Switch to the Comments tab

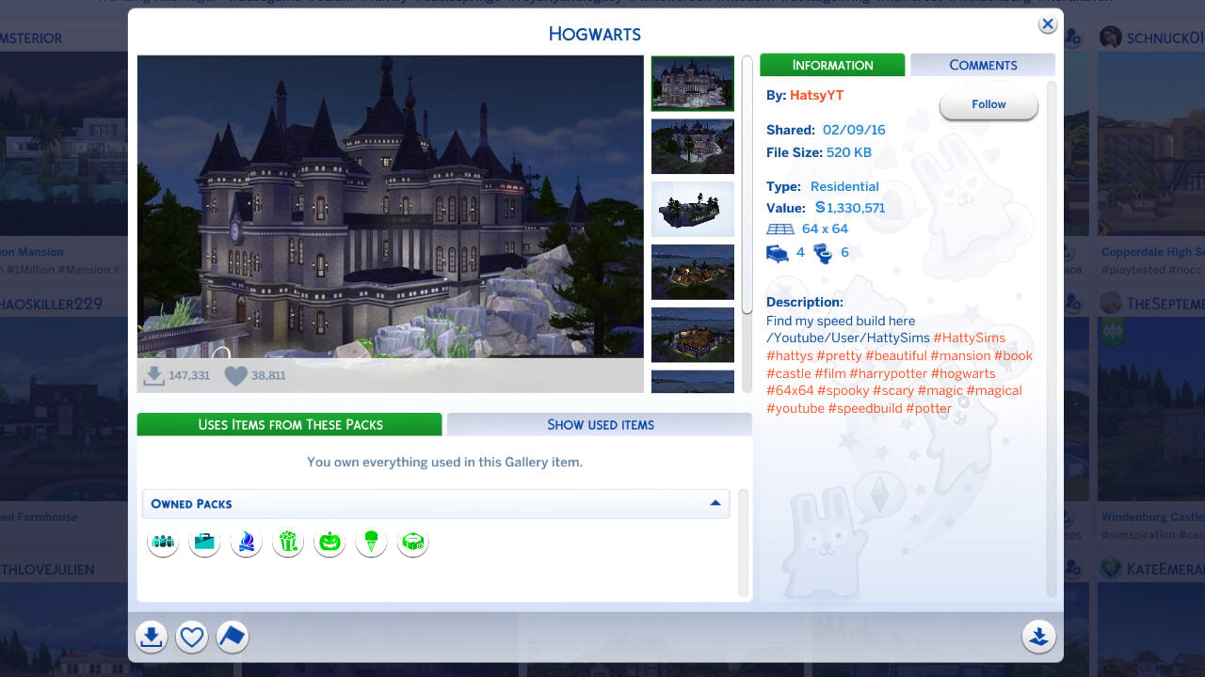coord(983,65)
